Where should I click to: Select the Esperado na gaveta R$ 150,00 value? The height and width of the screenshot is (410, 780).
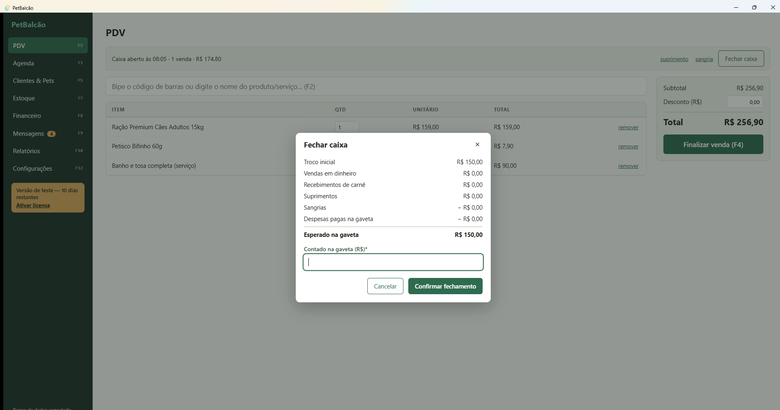469,235
